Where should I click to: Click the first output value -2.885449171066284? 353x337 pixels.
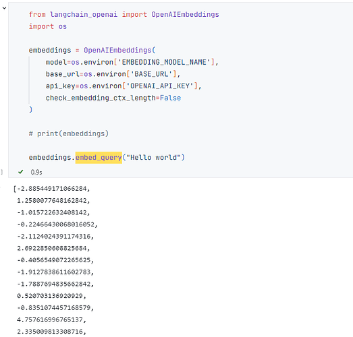coord(52,189)
